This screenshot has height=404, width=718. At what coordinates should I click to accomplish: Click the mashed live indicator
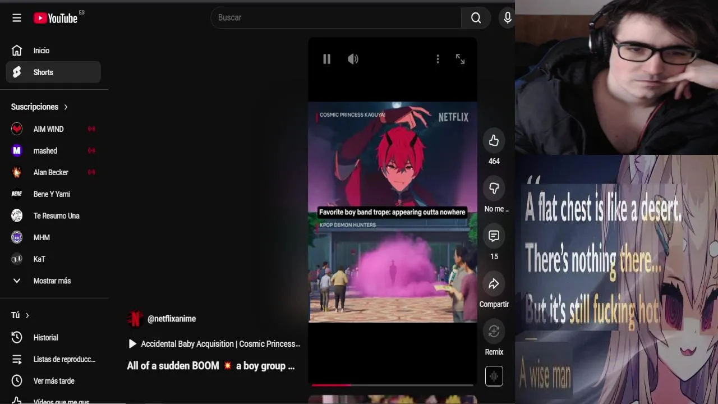[x=91, y=150]
